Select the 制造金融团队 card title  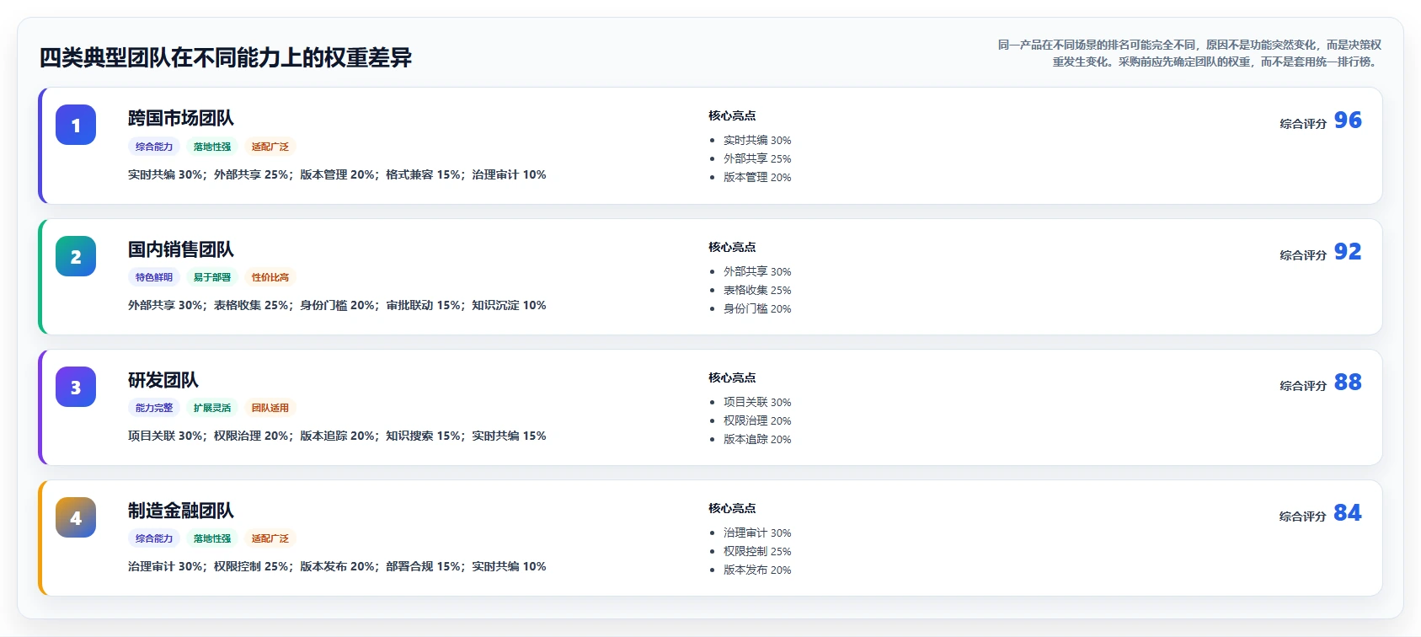(x=181, y=511)
